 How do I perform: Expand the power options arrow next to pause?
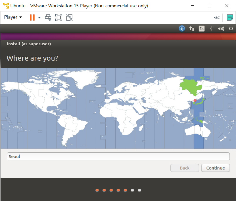click(x=39, y=18)
